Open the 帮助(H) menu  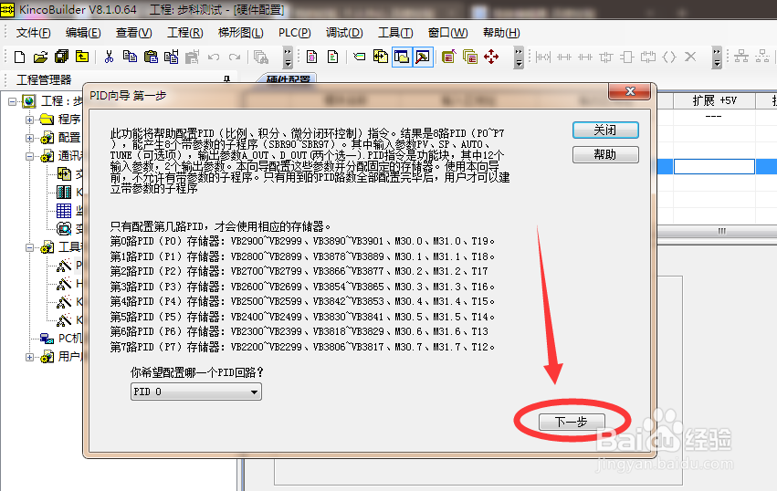[501, 33]
